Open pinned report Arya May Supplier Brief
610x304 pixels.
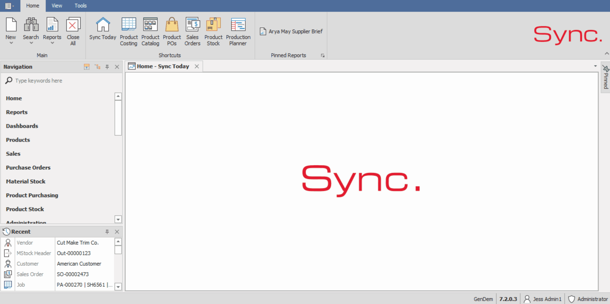click(x=291, y=31)
